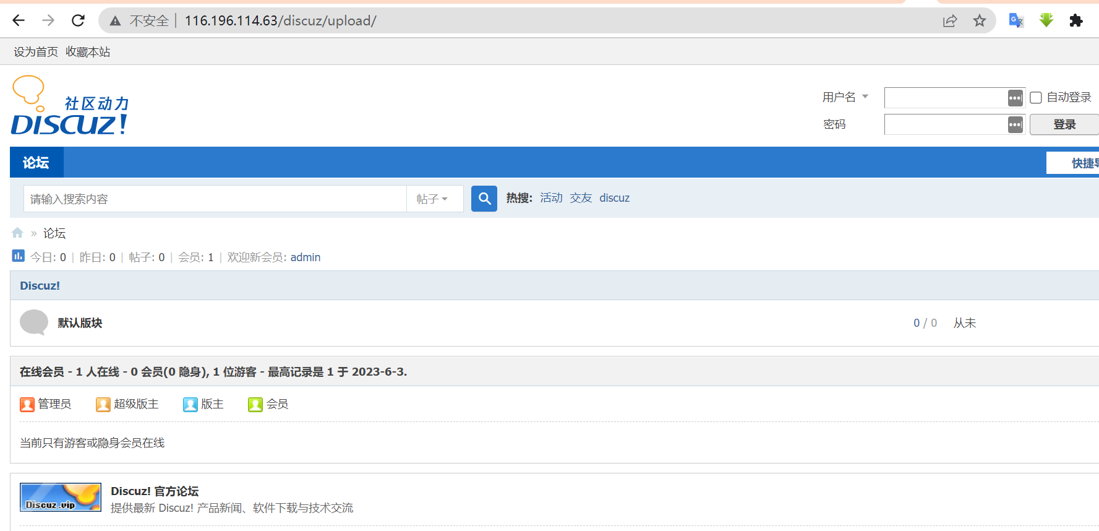
Task: Search hot keyword 交友
Action: tap(581, 198)
